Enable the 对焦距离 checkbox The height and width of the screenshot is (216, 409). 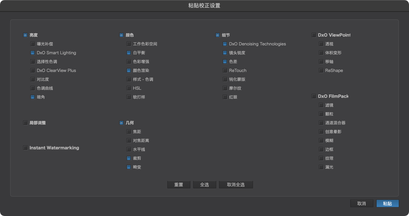(x=129, y=141)
